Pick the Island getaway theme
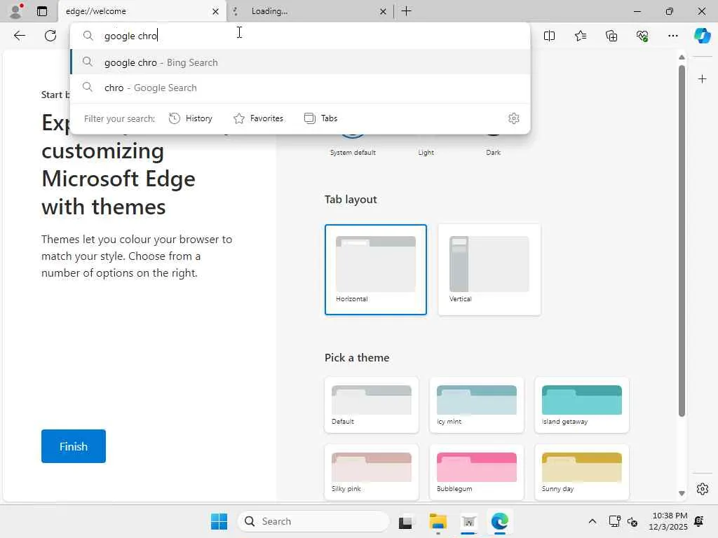The width and height of the screenshot is (718, 538). 581,405
